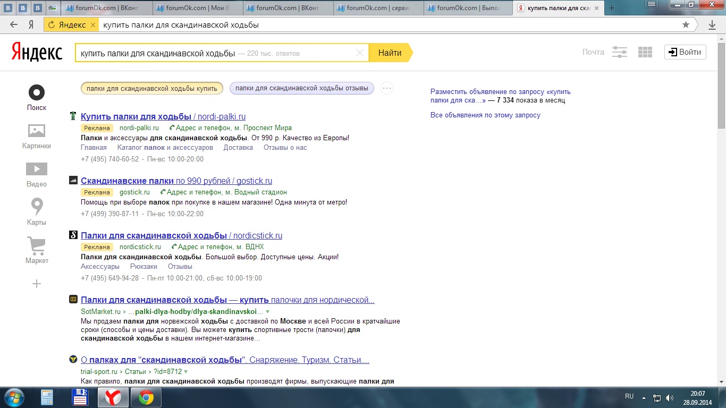Screen dimensions: 726x408
Task: Switch to forumOk.com | Выпол tab
Action: pyautogui.click(x=469, y=8)
